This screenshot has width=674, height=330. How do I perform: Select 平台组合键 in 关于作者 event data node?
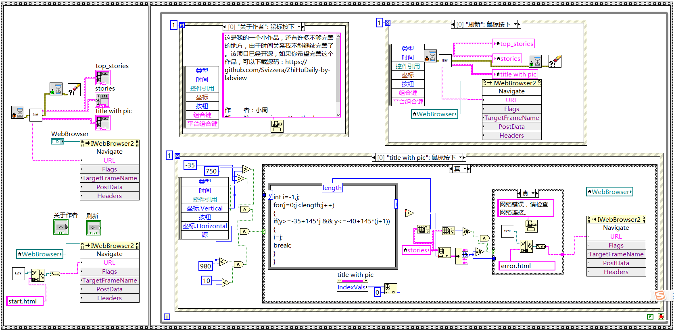pos(202,124)
